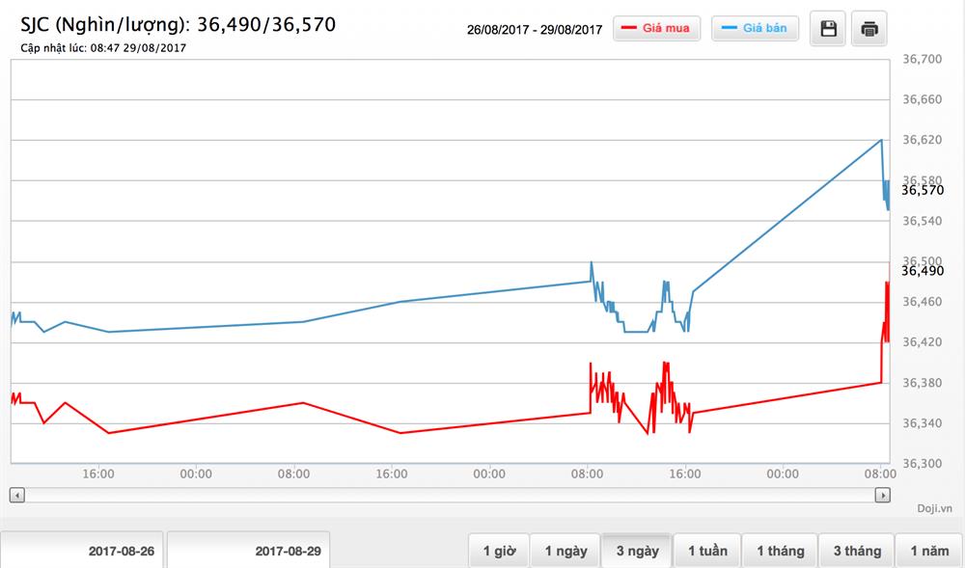This screenshot has height=568, width=965.
Task: Toggle the Giá mua red series legend
Action: point(657,29)
